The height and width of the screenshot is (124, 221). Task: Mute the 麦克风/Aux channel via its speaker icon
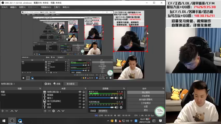116,98
